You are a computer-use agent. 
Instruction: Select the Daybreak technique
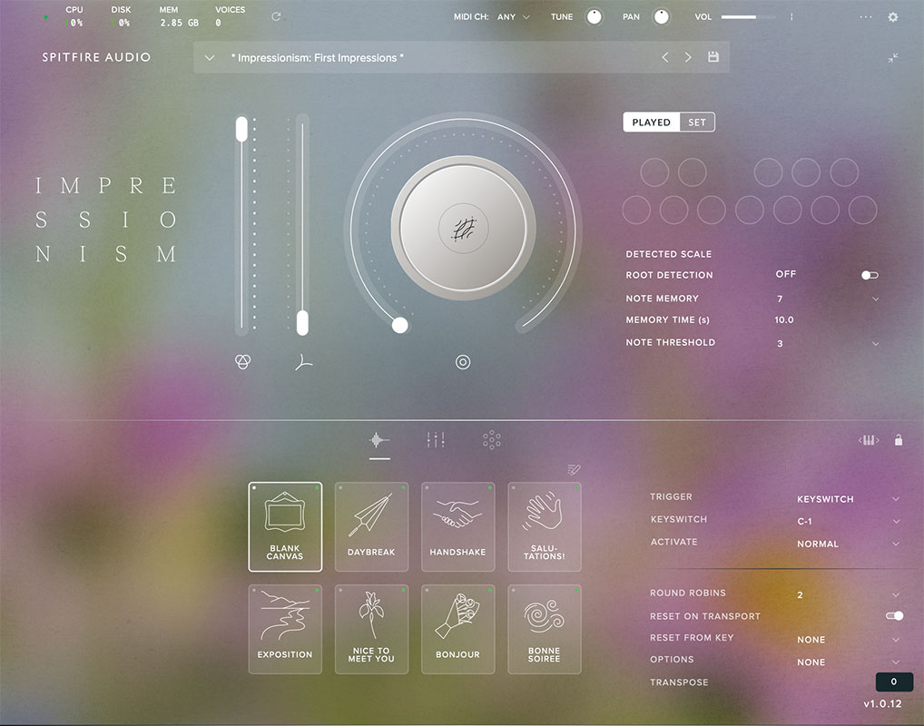(371, 527)
